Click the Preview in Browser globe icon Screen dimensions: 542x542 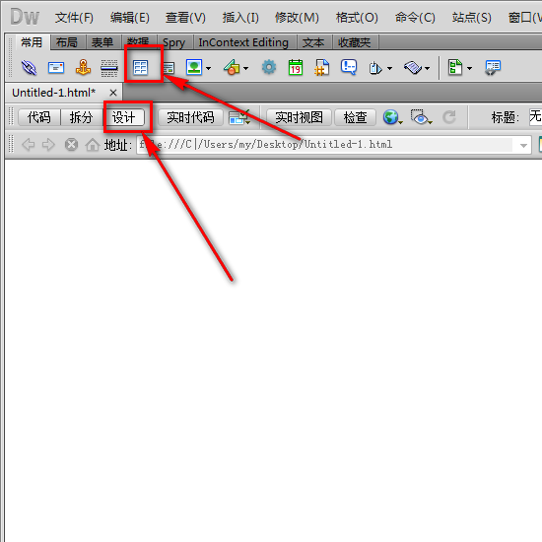tap(392, 117)
